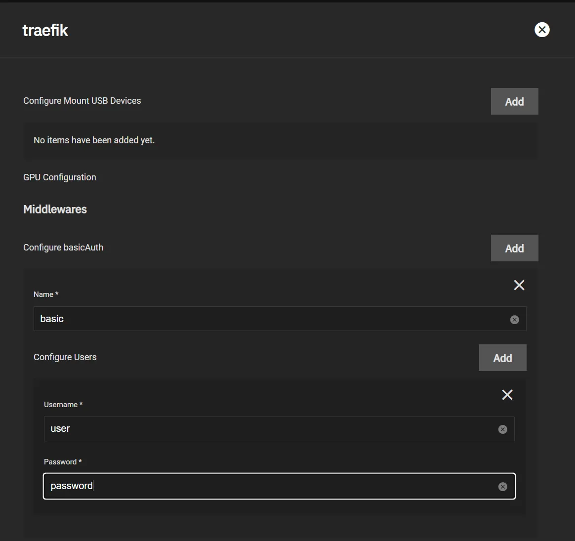Remove the basicAuth entry via its X icon
This screenshot has width=575, height=541.
coord(519,285)
